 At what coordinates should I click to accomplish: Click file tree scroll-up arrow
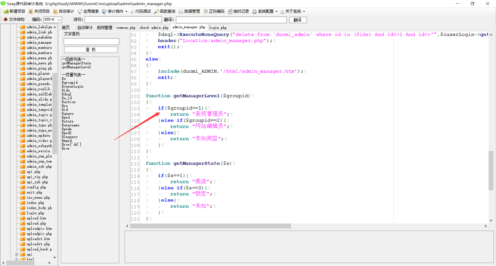(x=55, y=27)
